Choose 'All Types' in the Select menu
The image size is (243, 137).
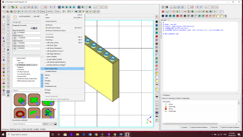tap(62, 90)
